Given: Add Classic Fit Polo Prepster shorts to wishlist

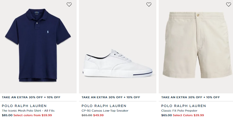Looking at the screenshot, I should [x=228, y=4].
